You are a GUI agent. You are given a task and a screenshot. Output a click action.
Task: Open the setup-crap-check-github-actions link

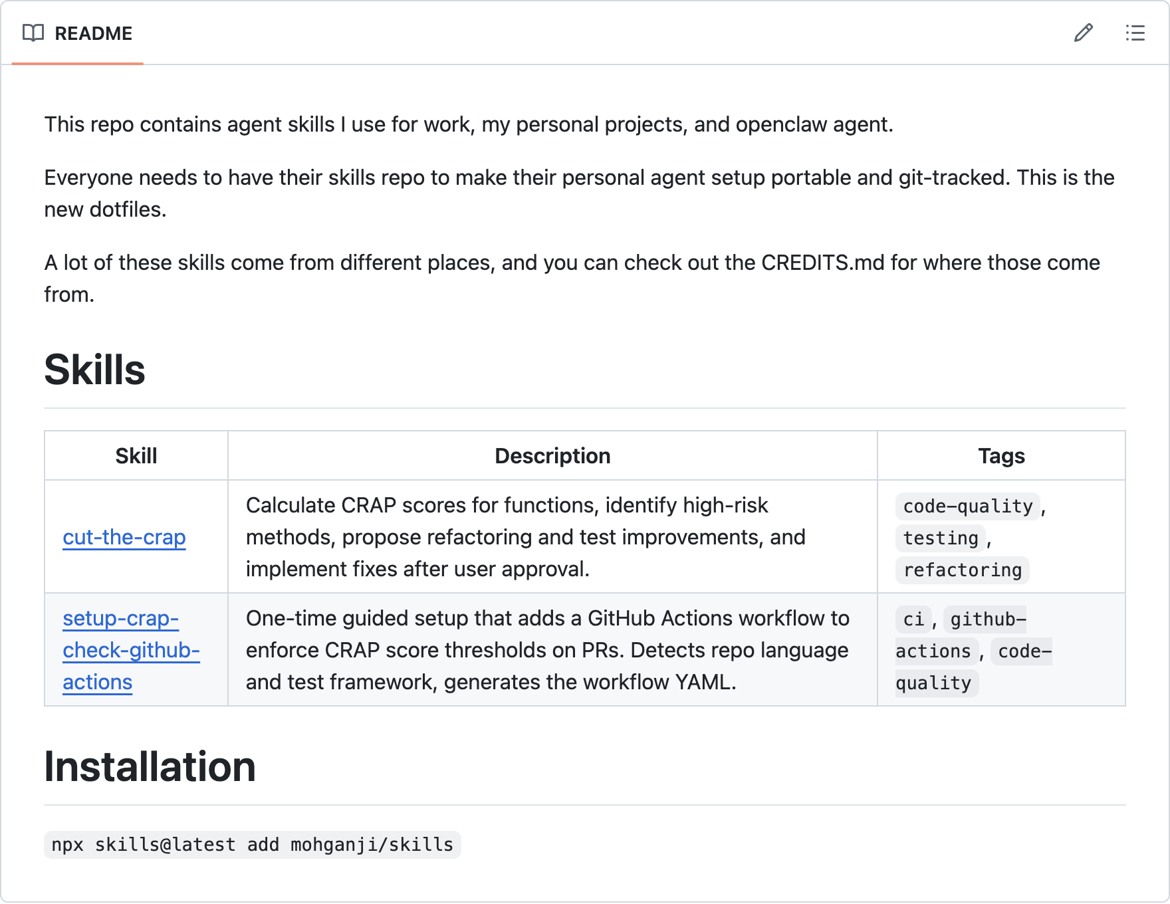[x=131, y=650]
